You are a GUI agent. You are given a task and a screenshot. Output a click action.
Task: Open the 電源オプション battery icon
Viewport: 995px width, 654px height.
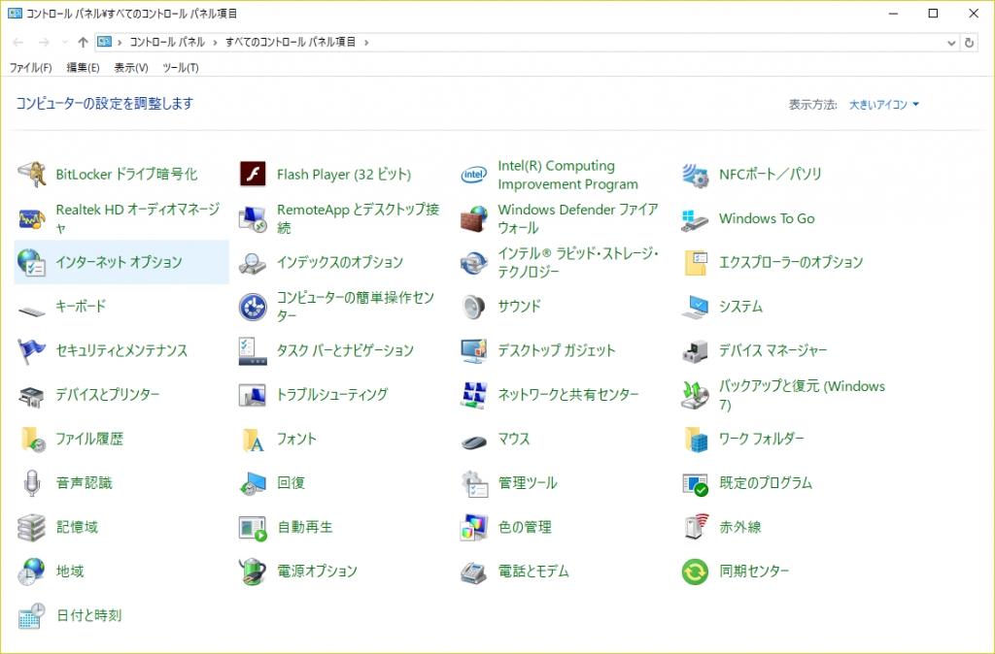point(253,571)
